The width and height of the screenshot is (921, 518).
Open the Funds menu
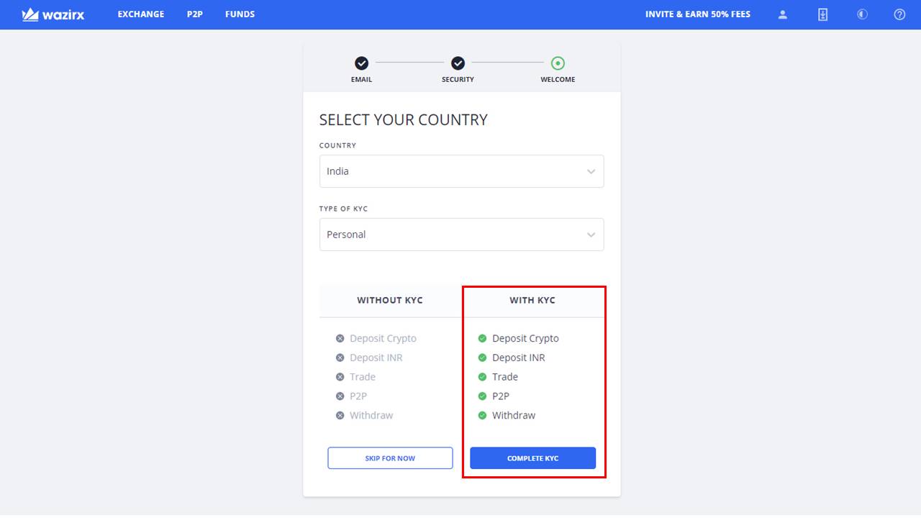(240, 14)
